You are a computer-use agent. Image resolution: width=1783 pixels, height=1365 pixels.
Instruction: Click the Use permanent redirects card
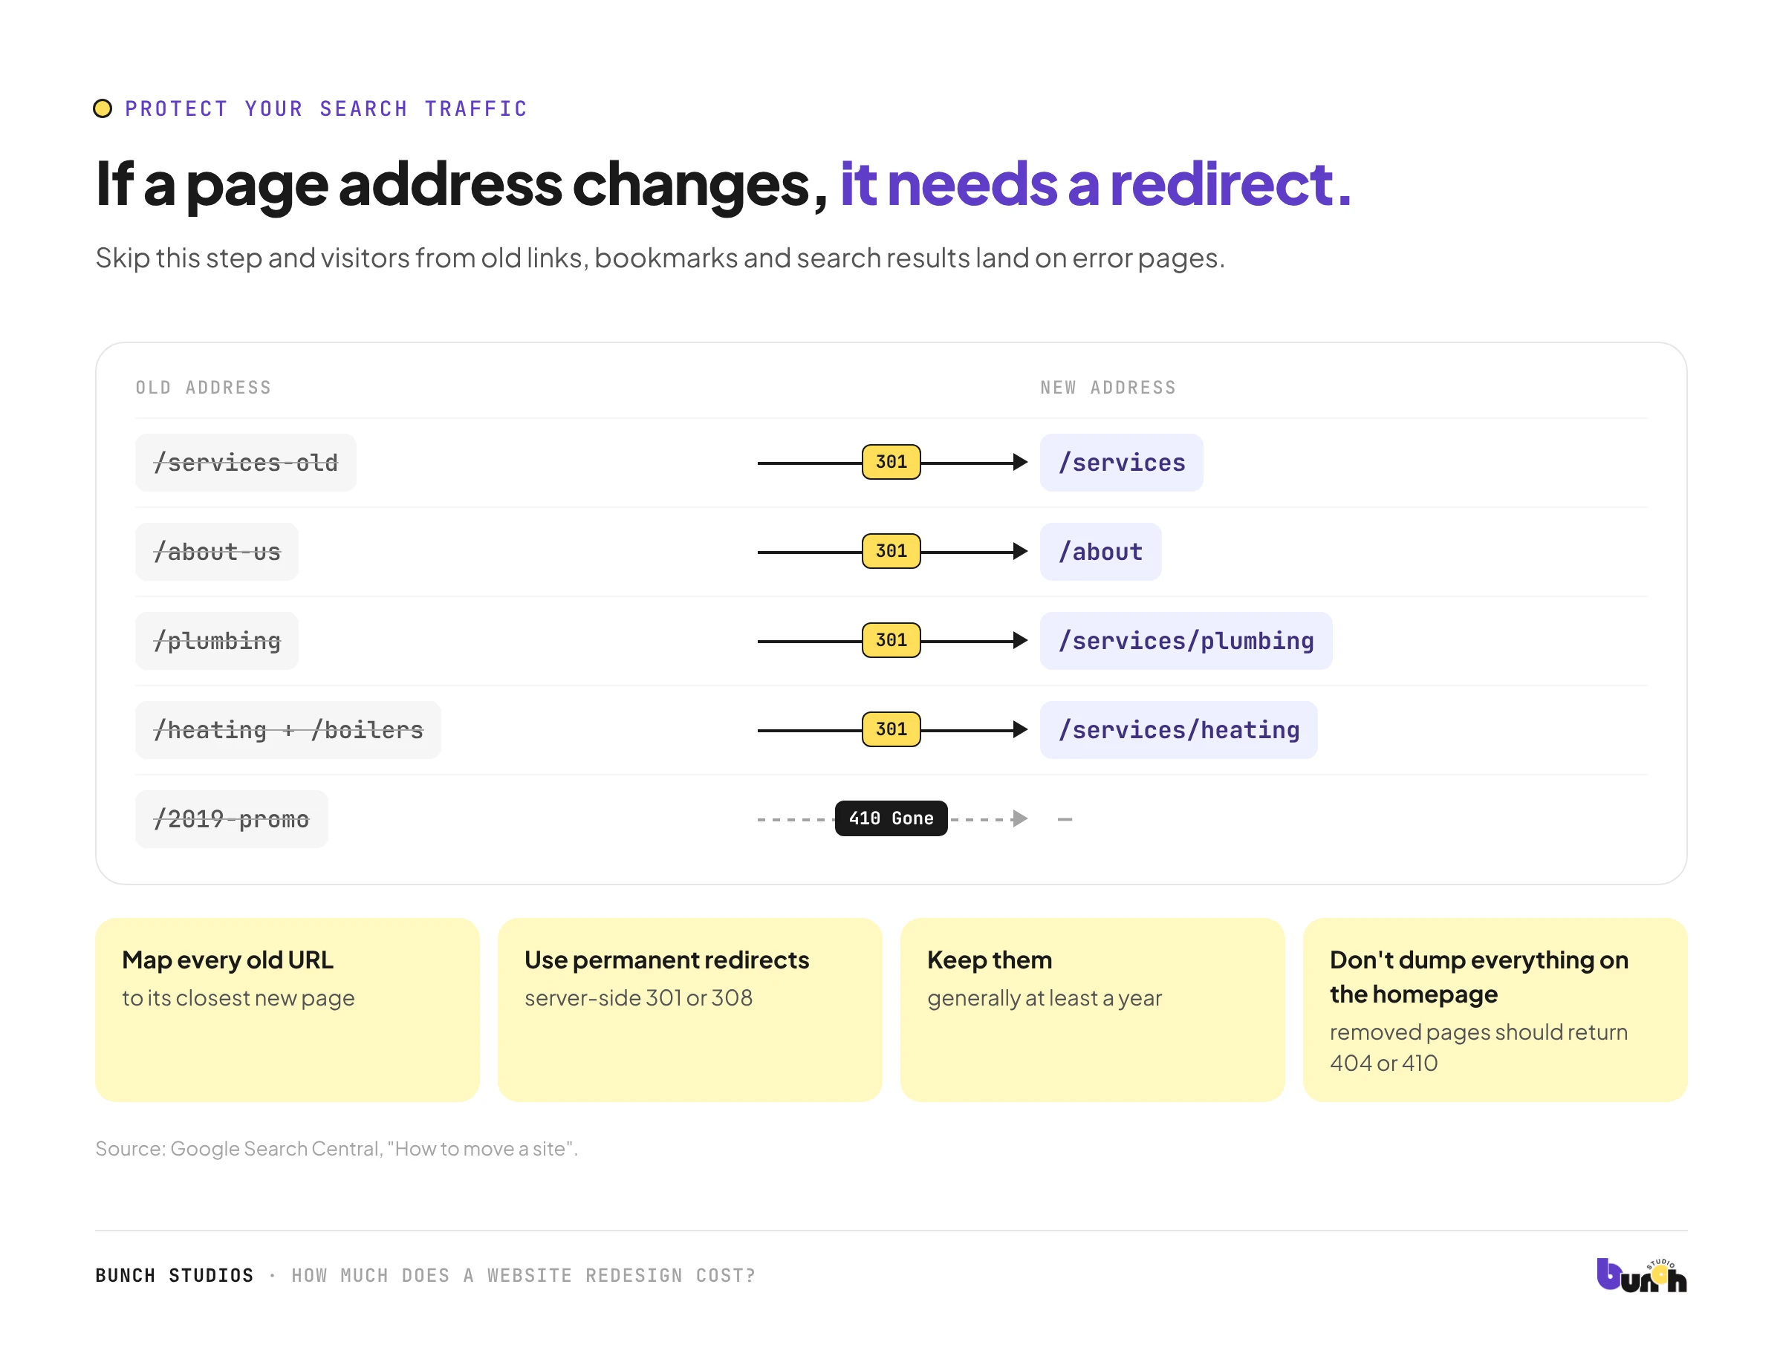coord(690,1010)
